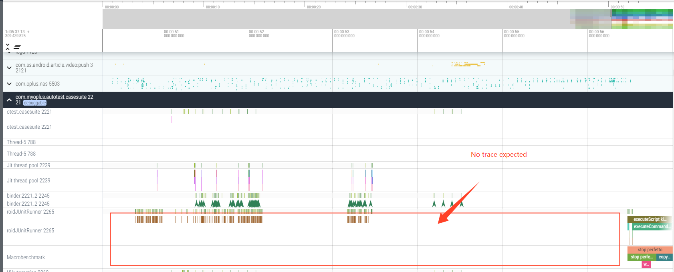Click the 00:00:53 marker on time ruler
674x272 pixels.
(342, 32)
